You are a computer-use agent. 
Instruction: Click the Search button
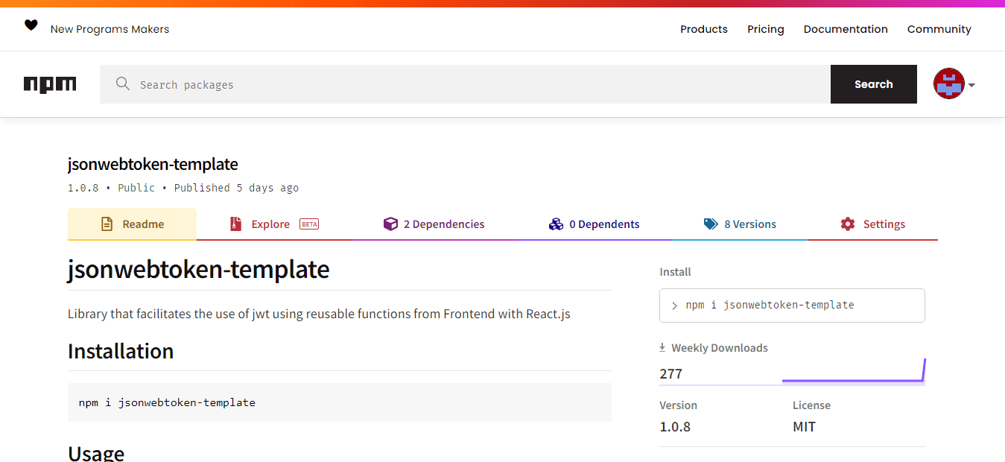pos(874,84)
